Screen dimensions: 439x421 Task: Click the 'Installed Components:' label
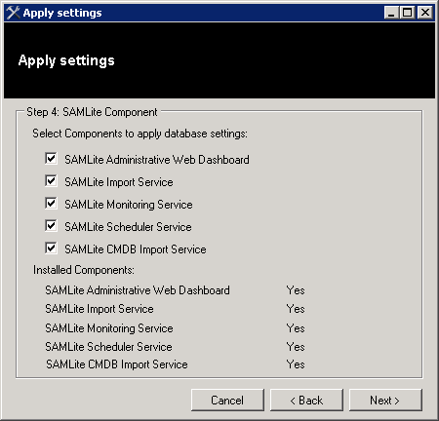(x=84, y=270)
